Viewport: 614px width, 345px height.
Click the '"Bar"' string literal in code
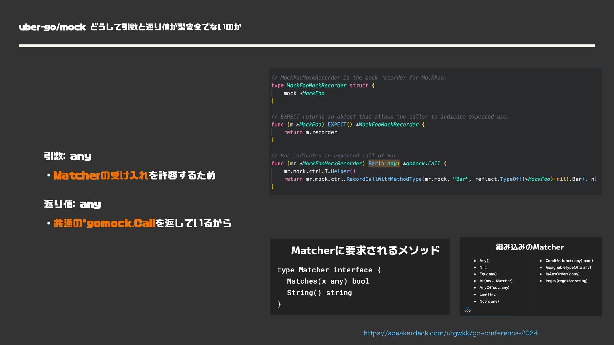point(461,179)
